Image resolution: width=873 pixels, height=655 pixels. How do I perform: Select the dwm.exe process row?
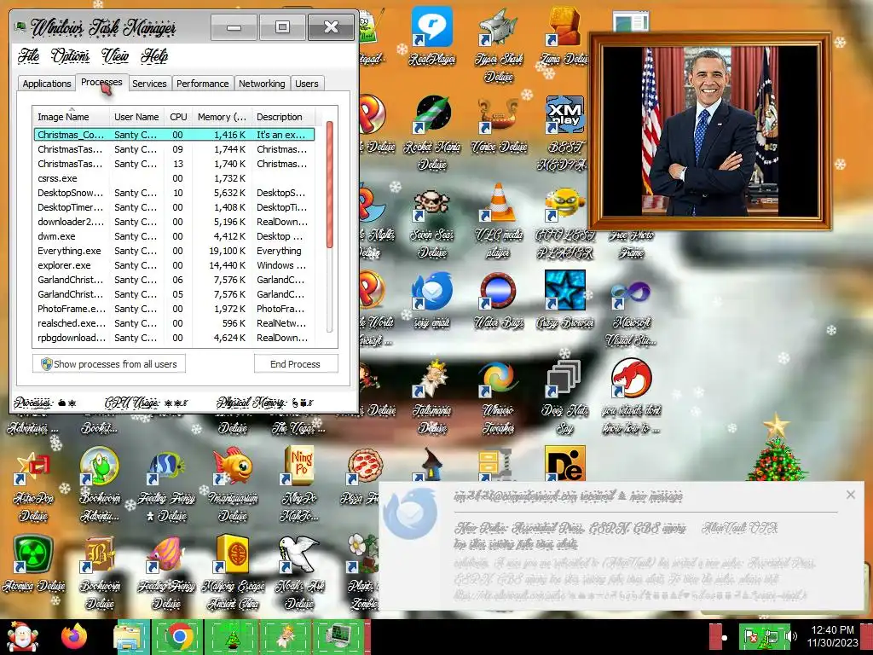(x=174, y=236)
